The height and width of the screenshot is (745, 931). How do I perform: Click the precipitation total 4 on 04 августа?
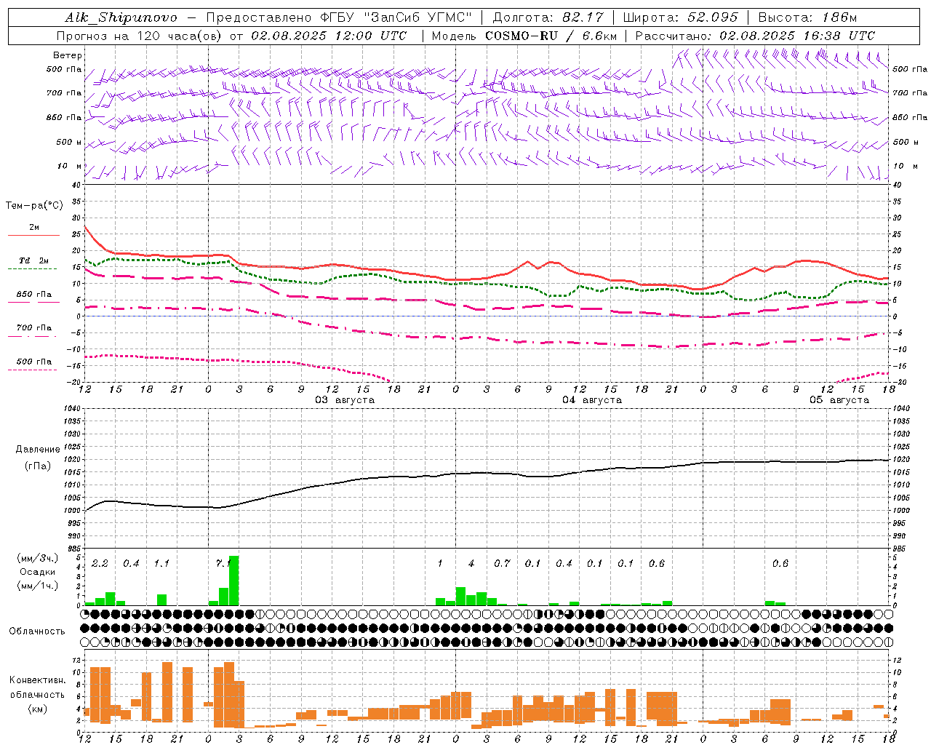pyautogui.click(x=471, y=563)
